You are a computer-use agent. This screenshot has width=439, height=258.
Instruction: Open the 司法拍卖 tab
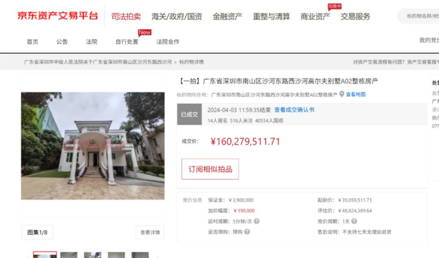coord(126,16)
